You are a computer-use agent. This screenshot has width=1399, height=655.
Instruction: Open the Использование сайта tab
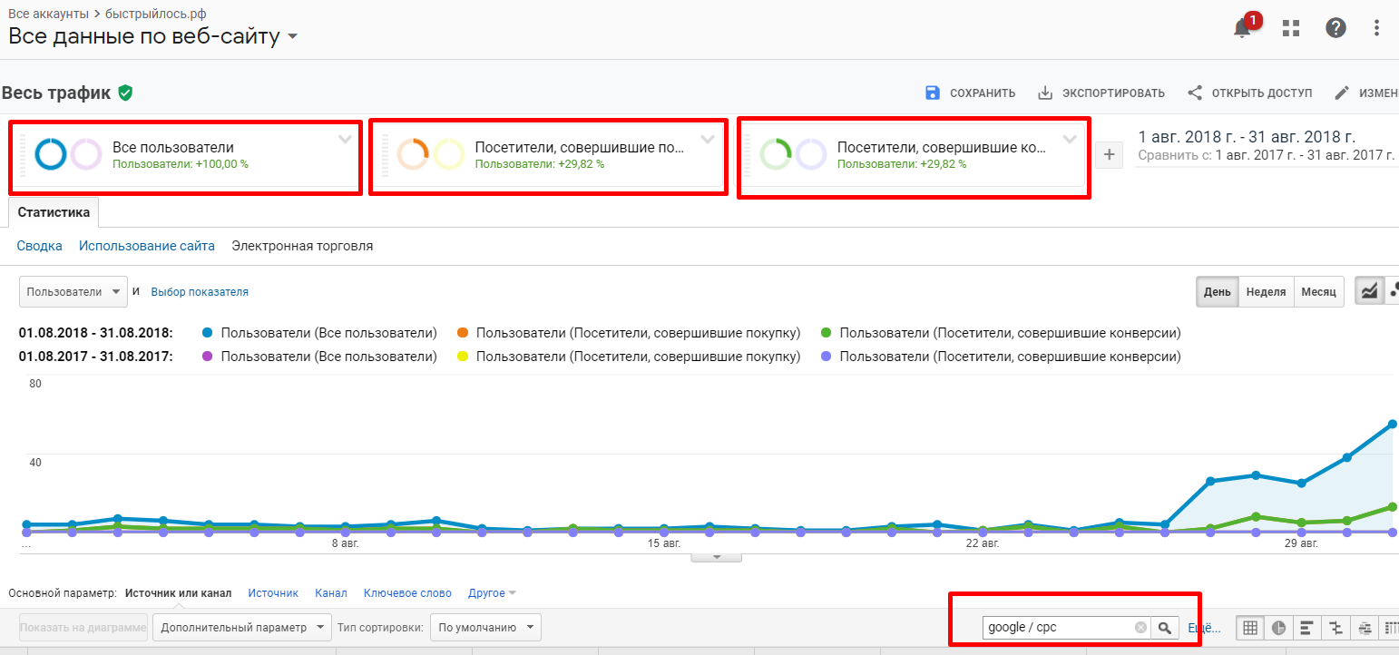tap(147, 246)
